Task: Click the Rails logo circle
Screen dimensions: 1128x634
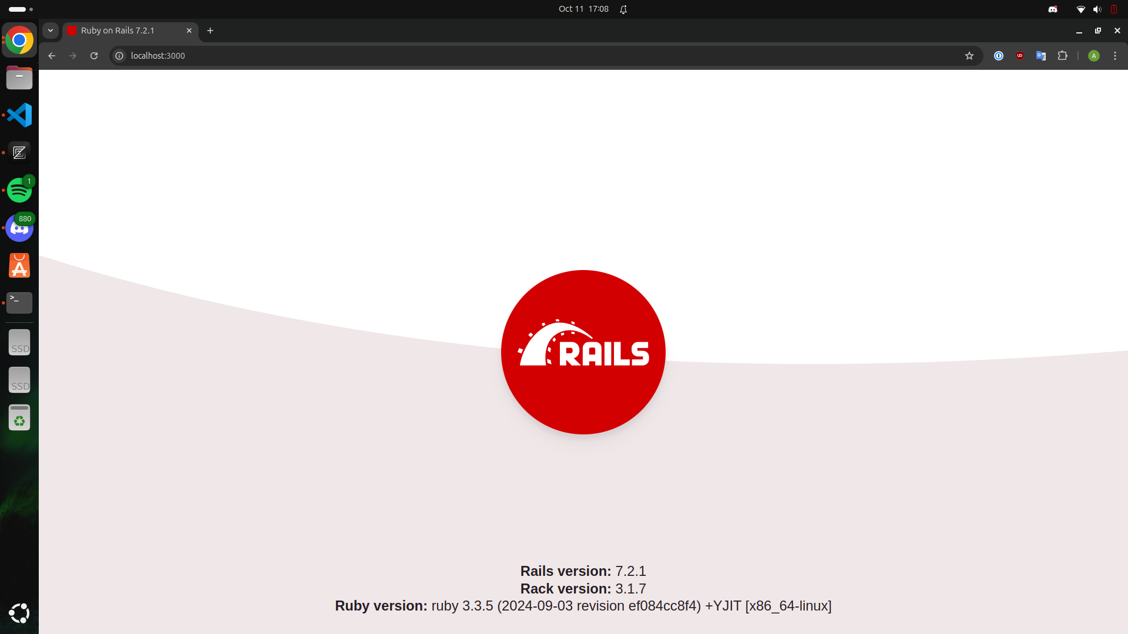Action: coord(583,352)
